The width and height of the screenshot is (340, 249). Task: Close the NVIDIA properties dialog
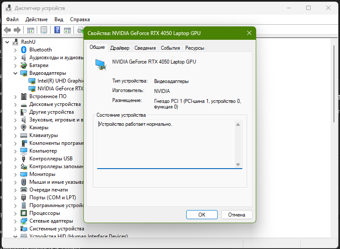249,33
